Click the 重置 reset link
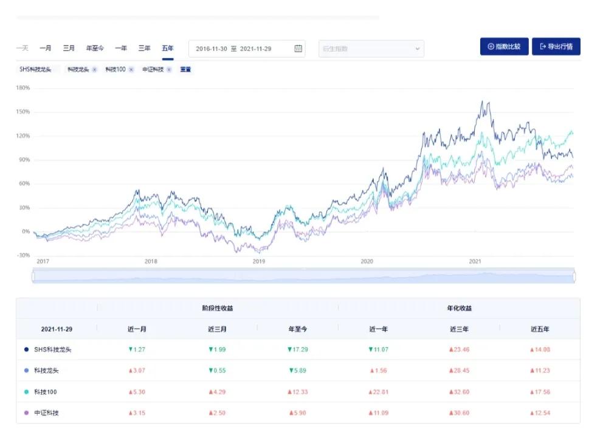 [185, 70]
